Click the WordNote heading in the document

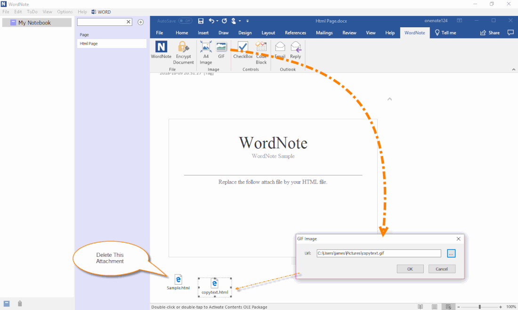click(x=273, y=143)
